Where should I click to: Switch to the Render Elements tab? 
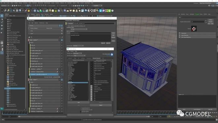click(x=96, y=58)
